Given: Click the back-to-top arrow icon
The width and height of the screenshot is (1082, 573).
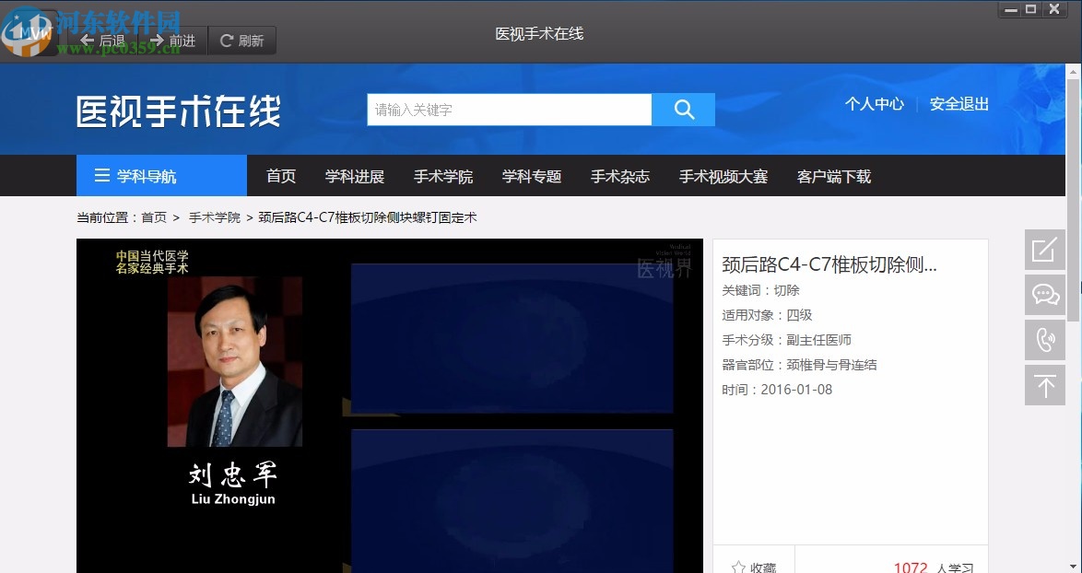Looking at the screenshot, I should tap(1044, 385).
